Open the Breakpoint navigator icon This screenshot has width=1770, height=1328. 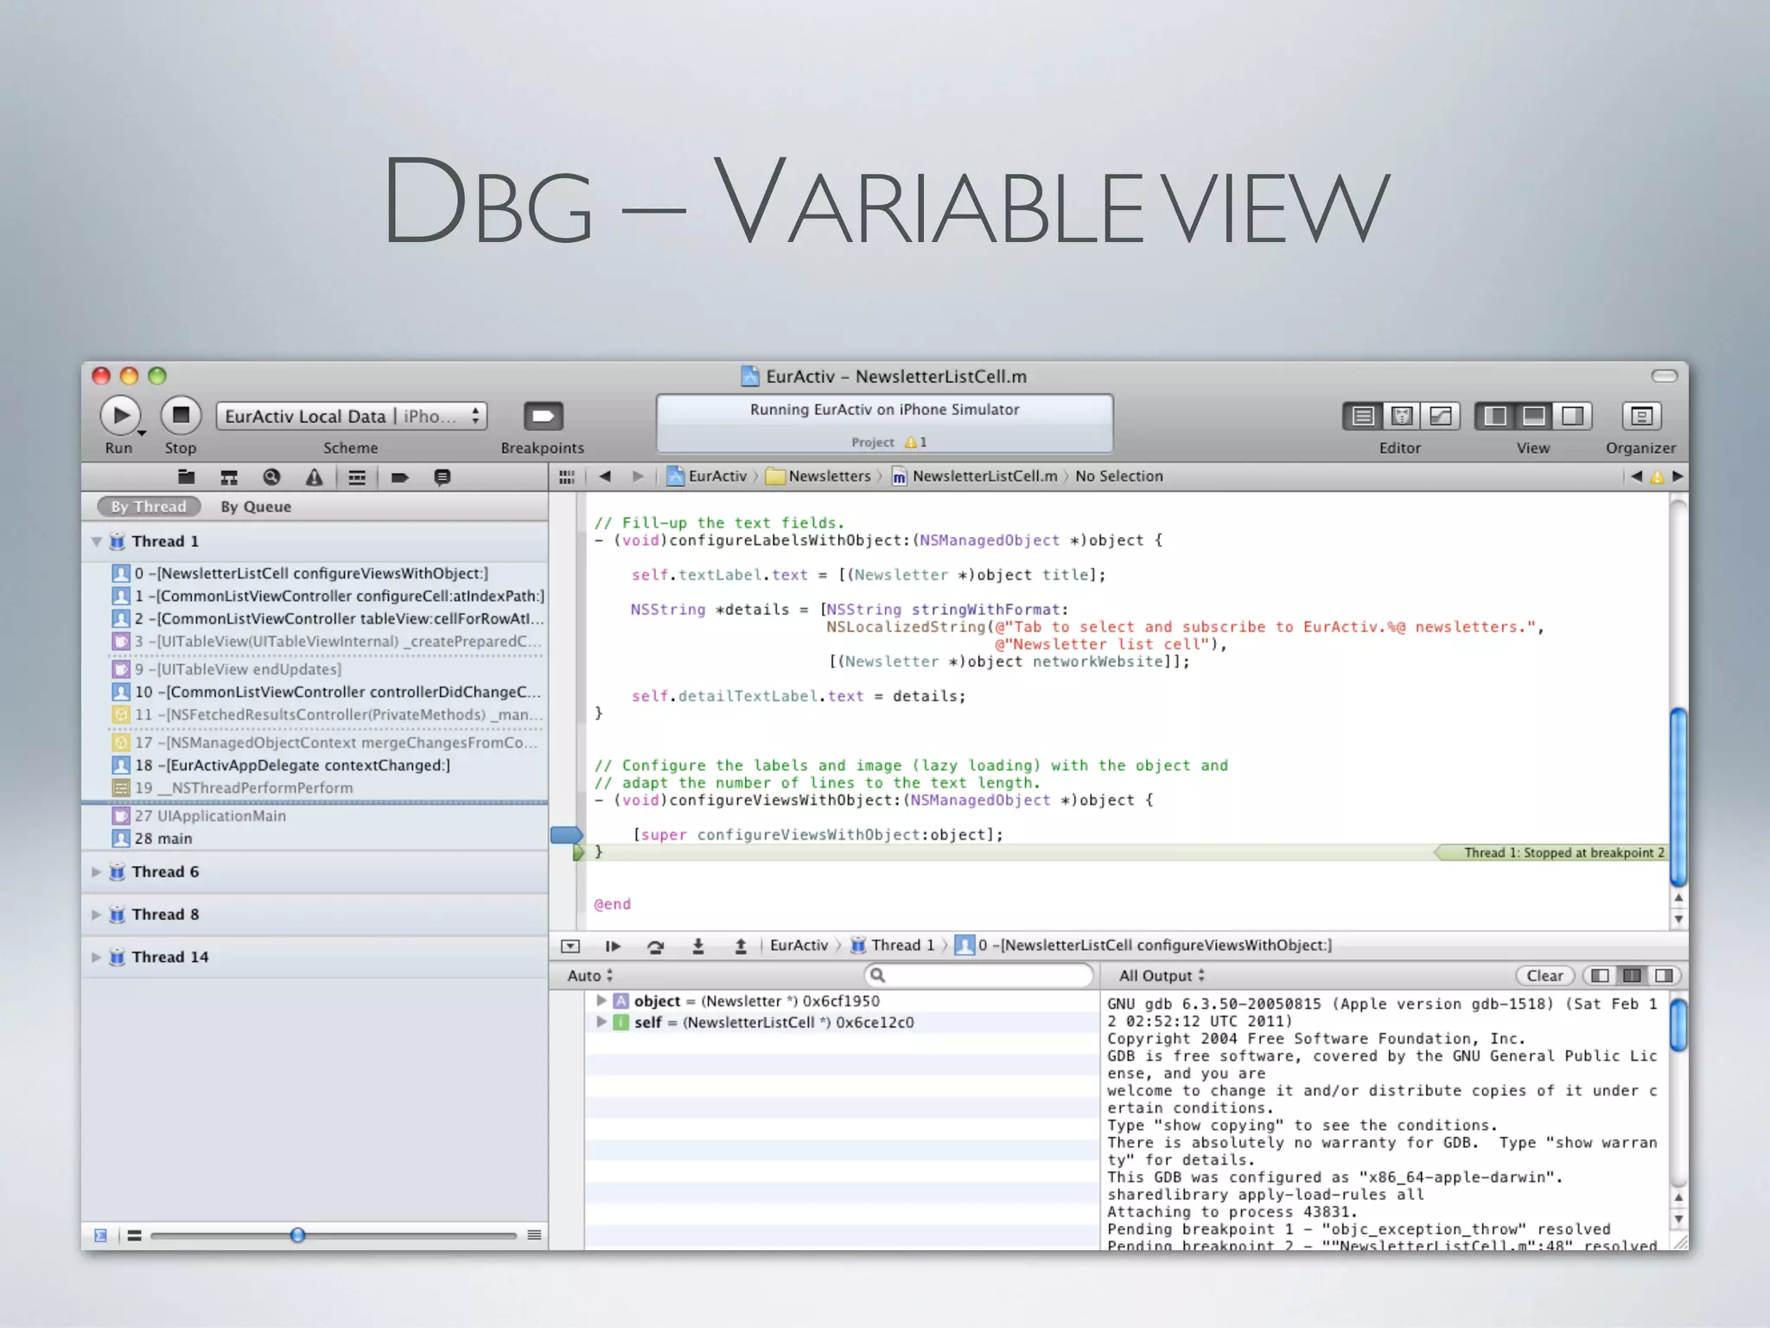(399, 477)
